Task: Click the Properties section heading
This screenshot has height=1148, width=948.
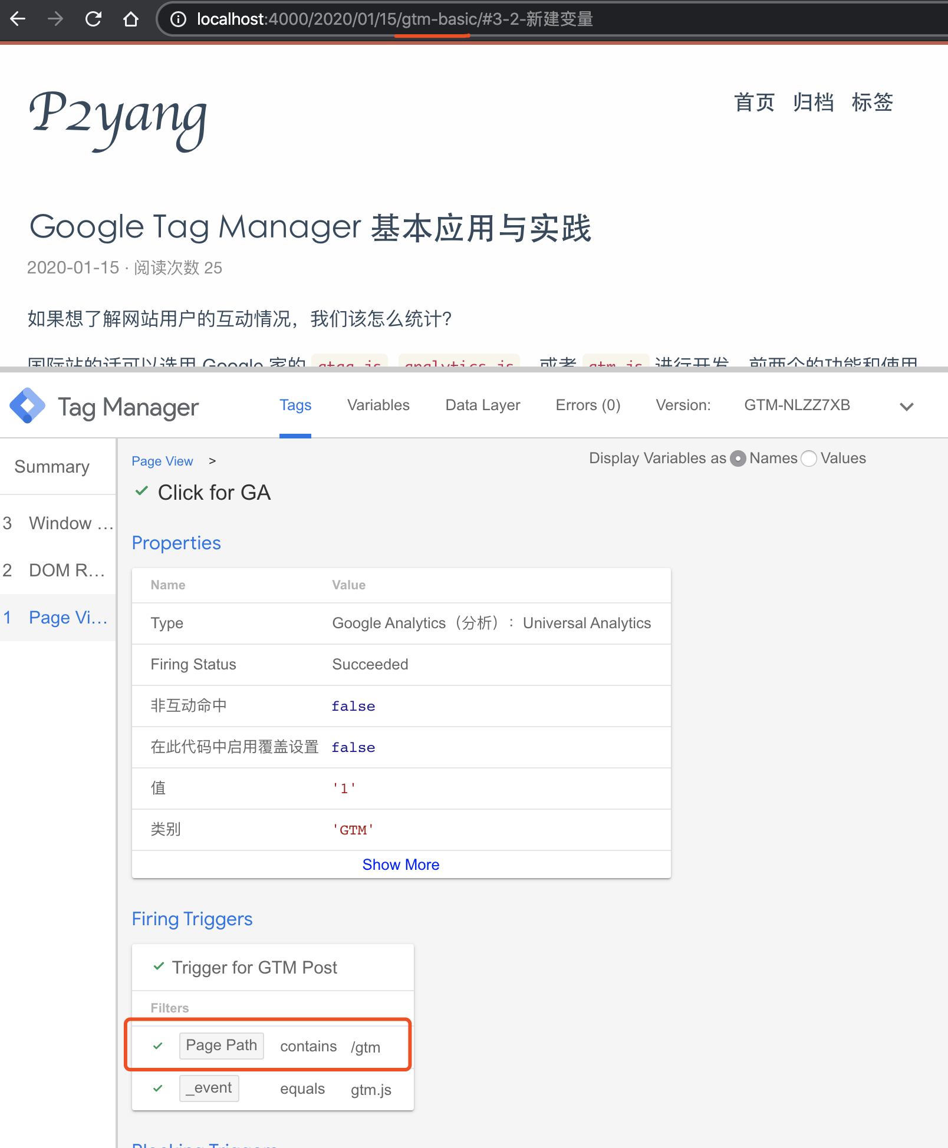Action: coord(176,543)
